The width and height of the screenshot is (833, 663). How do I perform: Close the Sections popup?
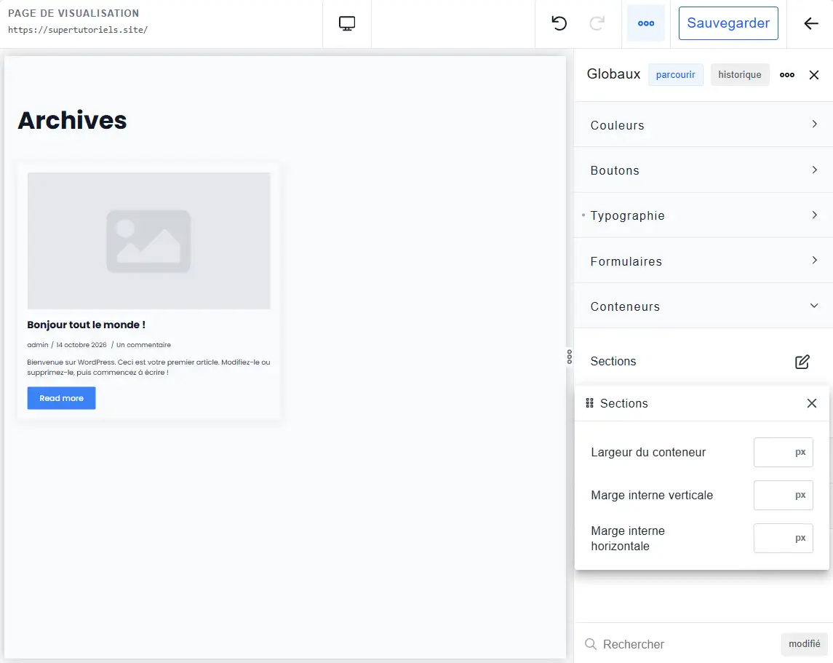(x=812, y=403)
